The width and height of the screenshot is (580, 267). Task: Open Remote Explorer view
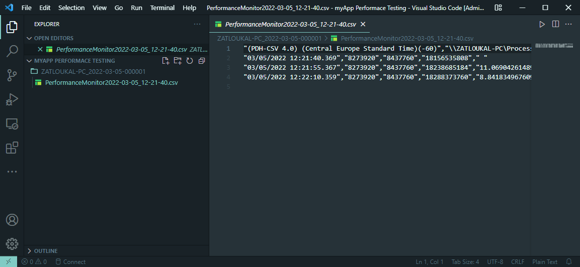(x=12, y=123)
